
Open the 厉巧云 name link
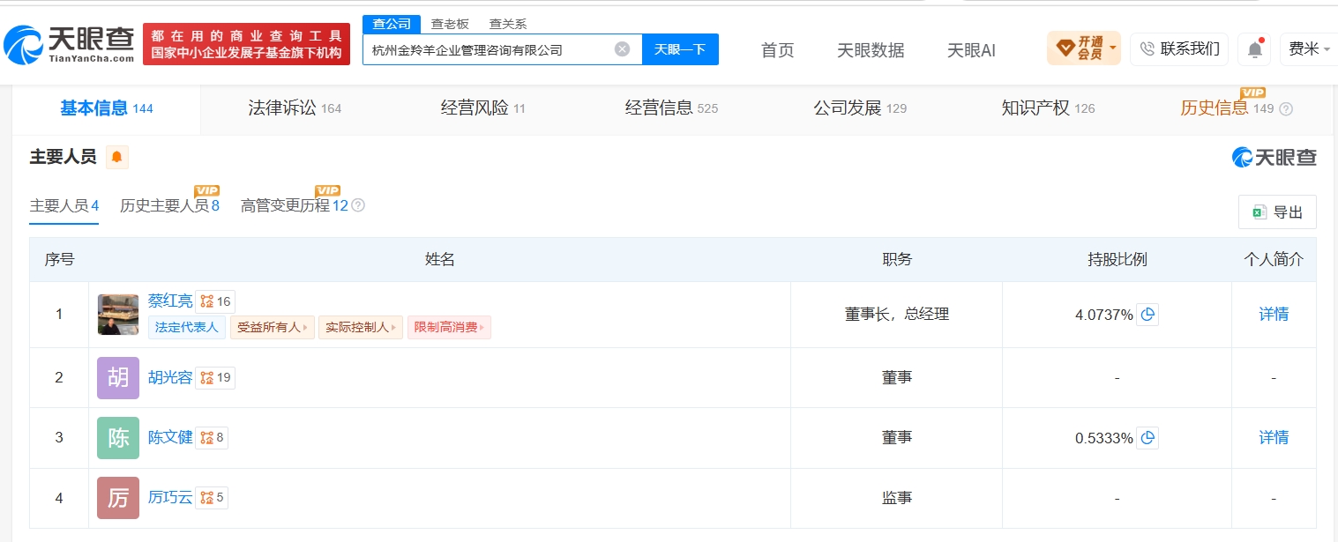tap(170, 498)
